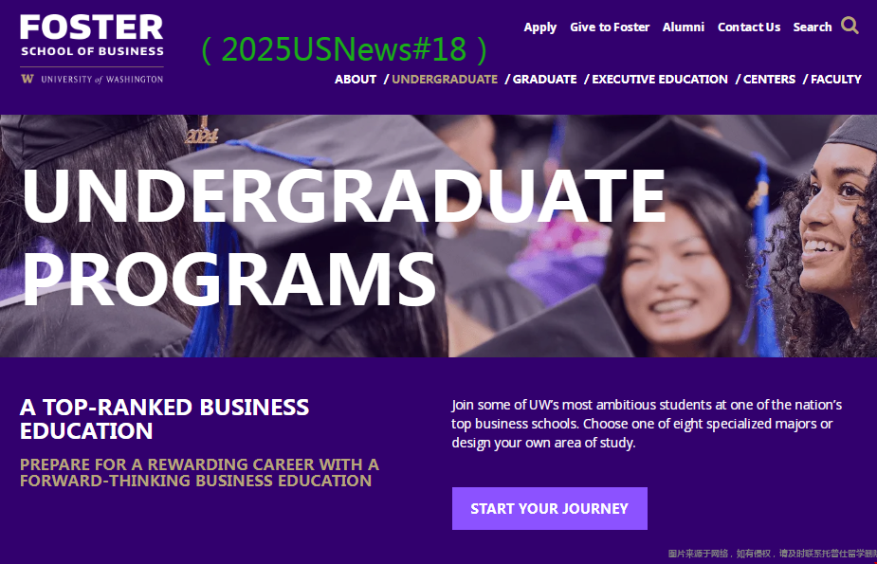Open the Alumni link

click(683, 27)
